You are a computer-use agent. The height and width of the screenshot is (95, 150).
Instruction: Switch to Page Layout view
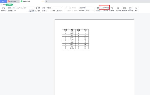(130, 9)
